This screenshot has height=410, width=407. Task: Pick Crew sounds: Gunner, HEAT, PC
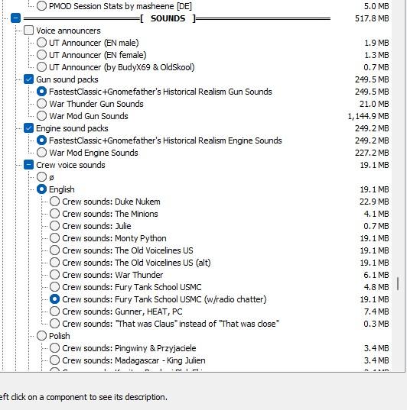[54, 312]
